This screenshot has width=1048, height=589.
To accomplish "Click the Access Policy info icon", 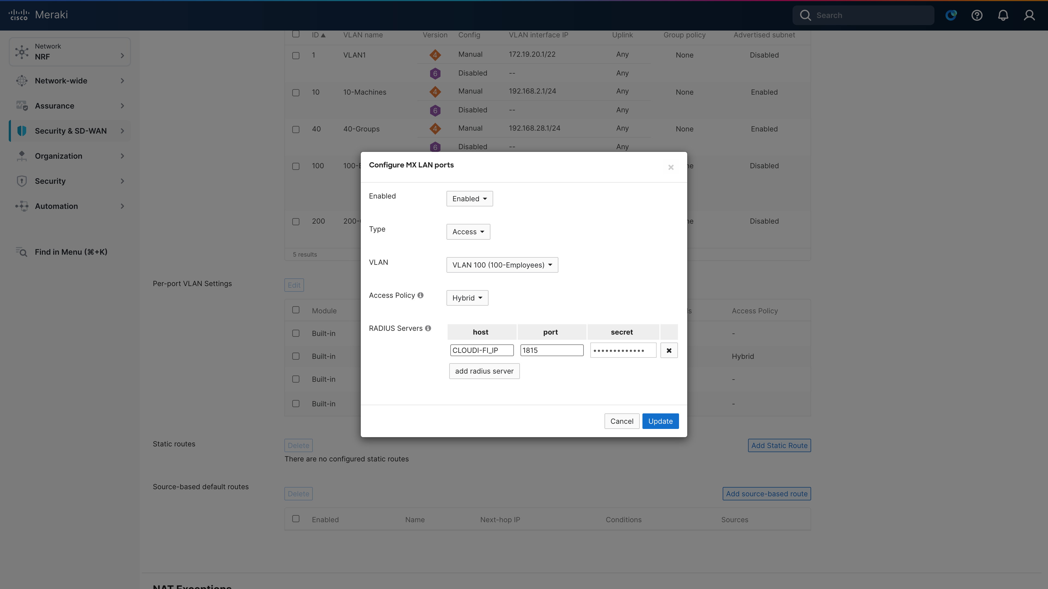I will point(420,295).
